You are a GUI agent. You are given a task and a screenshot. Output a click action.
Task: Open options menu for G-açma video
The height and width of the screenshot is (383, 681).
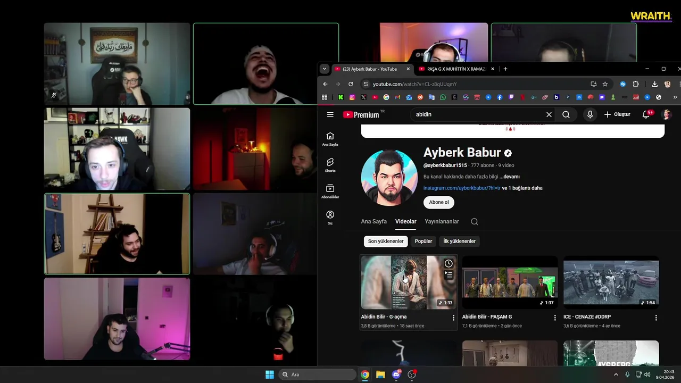click(x=453, y=318)
